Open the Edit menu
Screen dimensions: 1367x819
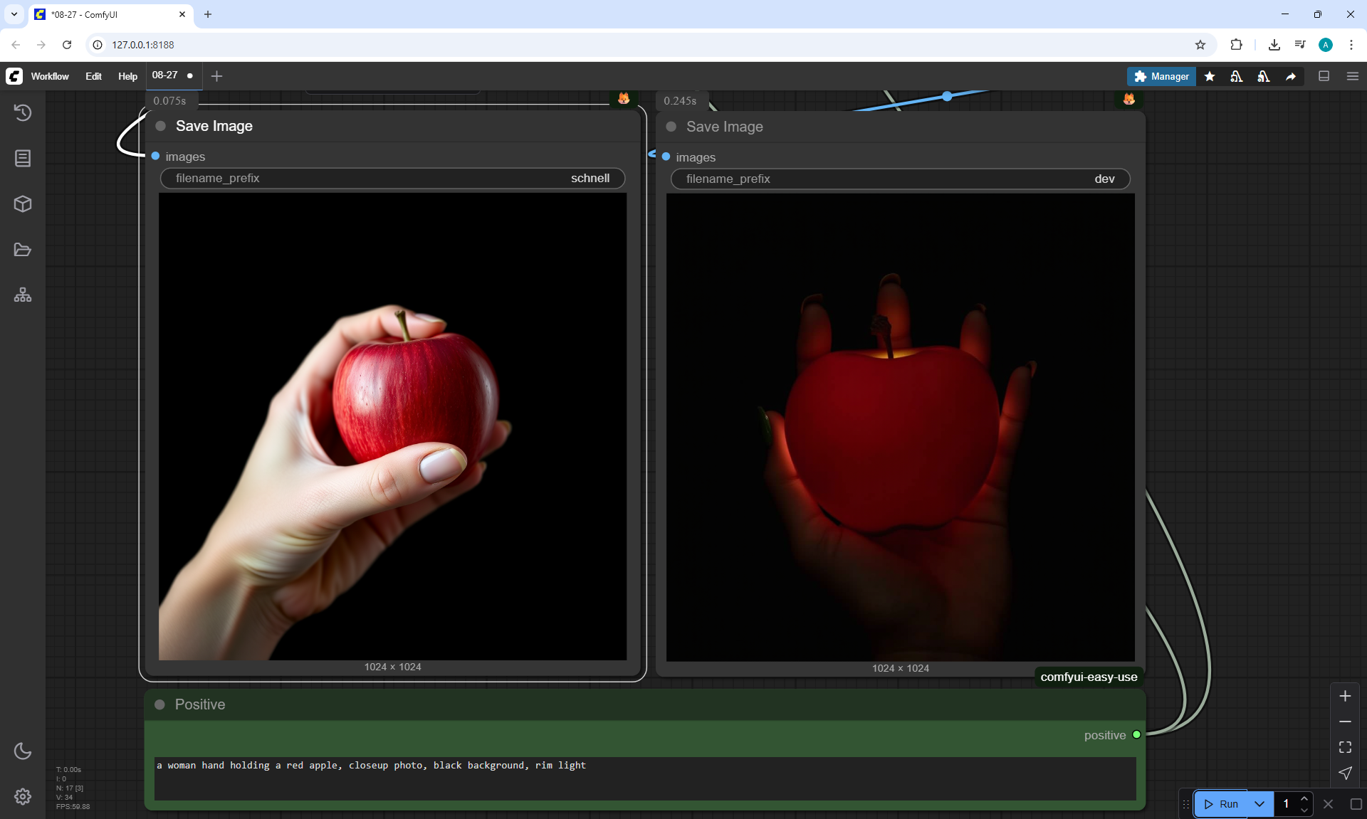[x=93, y=76]
